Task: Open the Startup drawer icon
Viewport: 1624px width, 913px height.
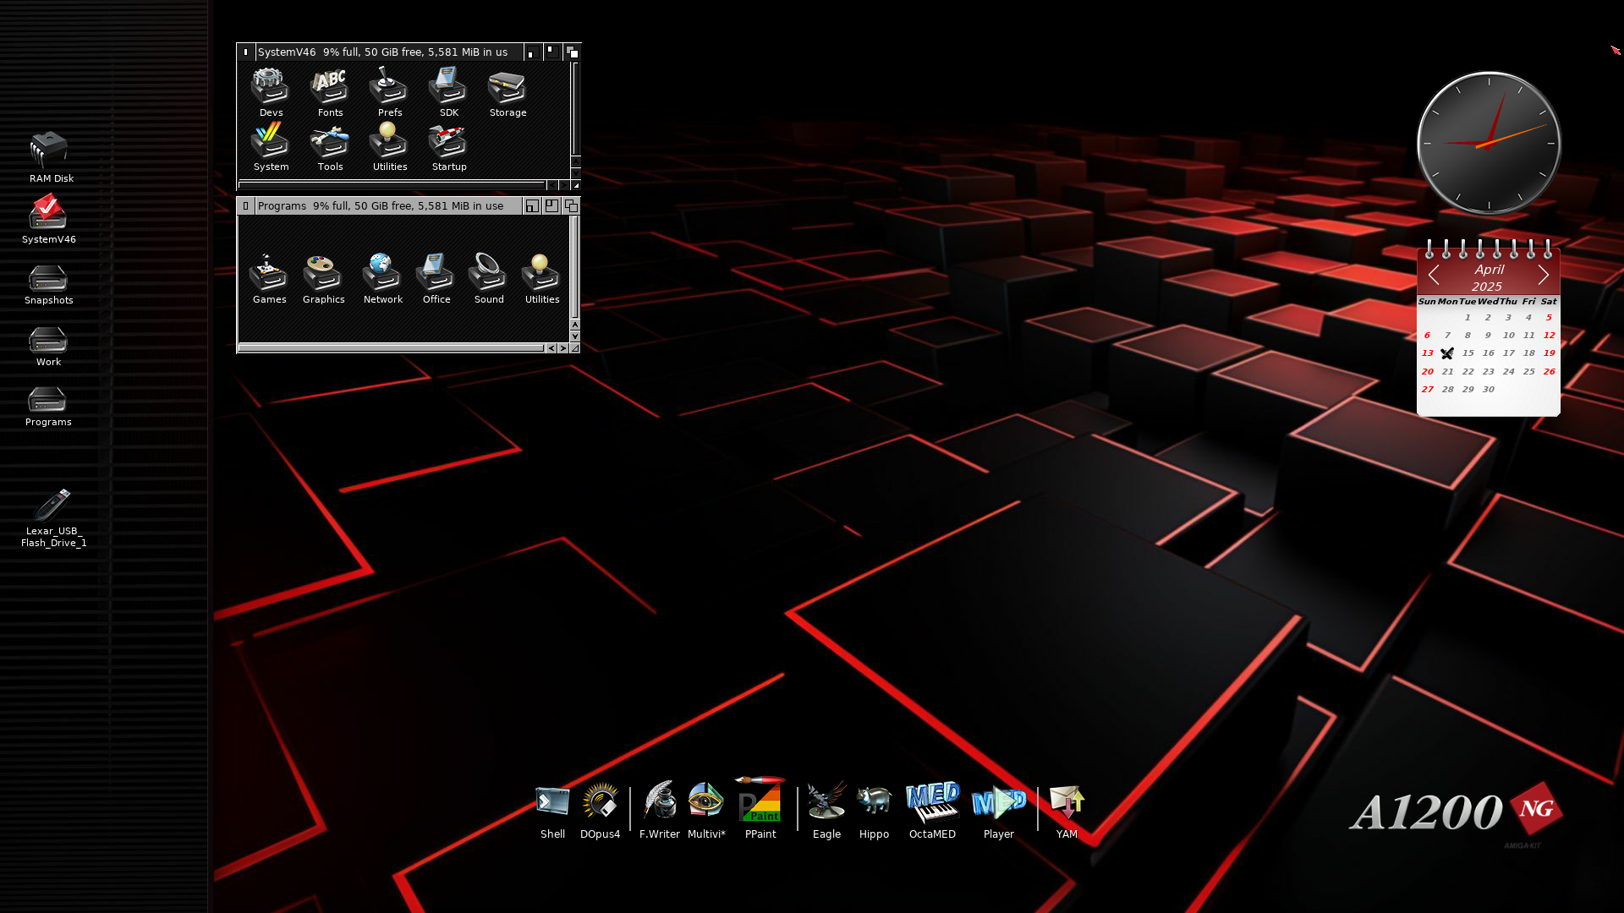Action: [x=448, y=144]
